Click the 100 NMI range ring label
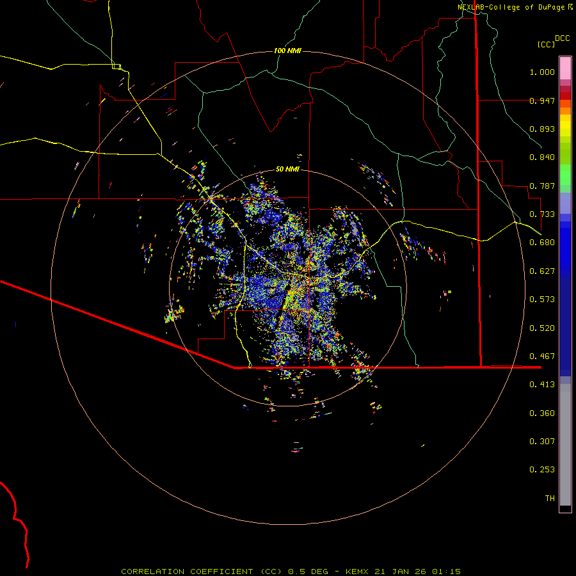 click(x=287, y=51)
